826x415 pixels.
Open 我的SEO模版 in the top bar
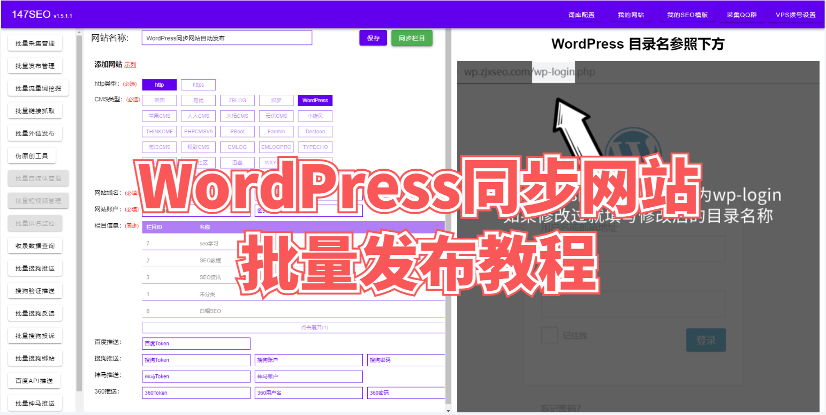[687, 15]
